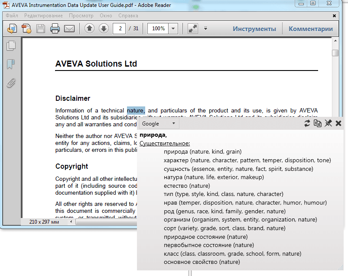This screenshot has width=348, height=276.
Task: Click the сущность translation row
Action: (x=238, y=169)
